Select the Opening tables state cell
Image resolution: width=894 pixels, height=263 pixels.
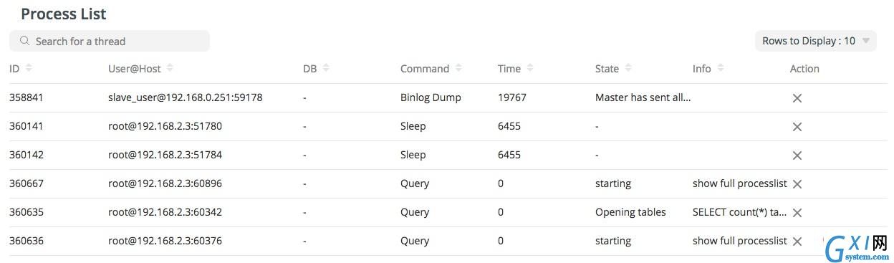pyautogui.click(x=630, y=212)
